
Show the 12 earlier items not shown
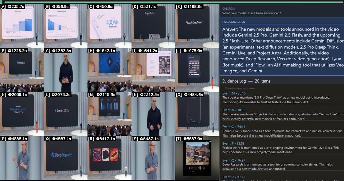tap(239, 89)
